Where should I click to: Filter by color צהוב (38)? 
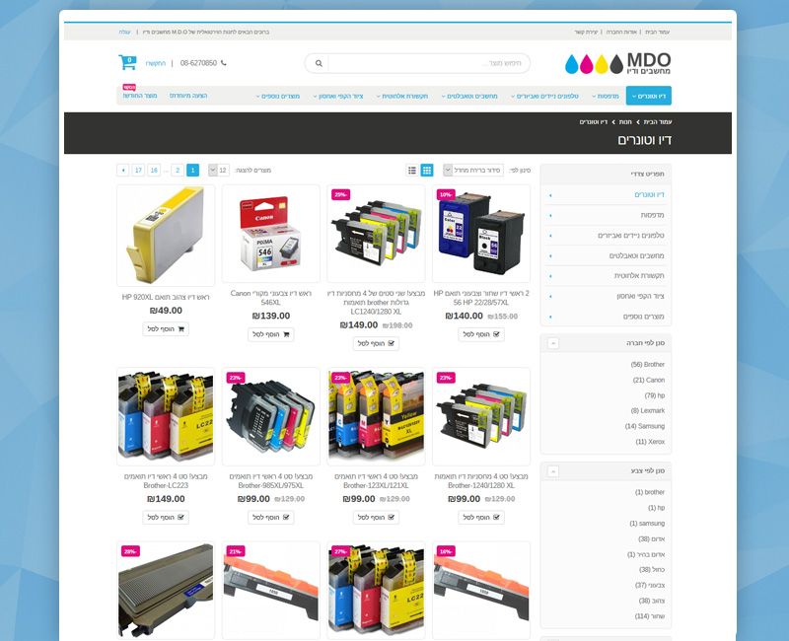click(652, 601)
